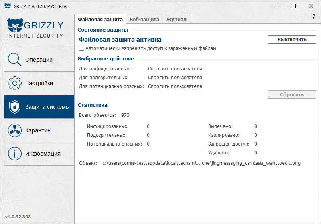Open the Журнал tab

coord(176,19)
